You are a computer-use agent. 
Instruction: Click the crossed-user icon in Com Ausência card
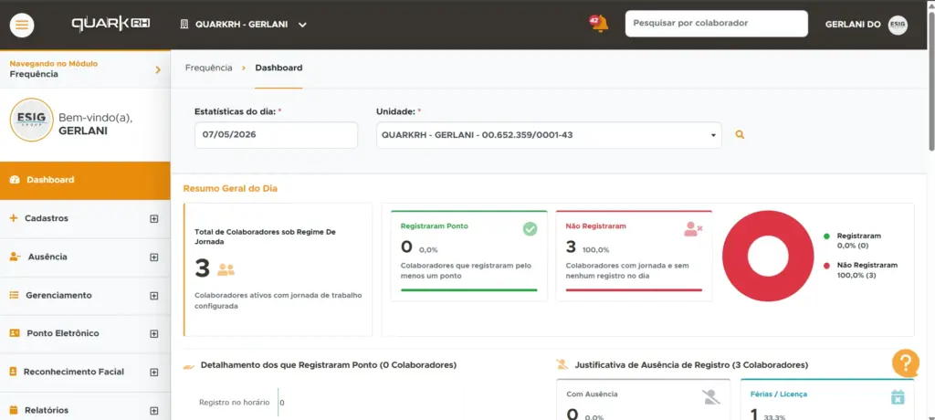710,397
